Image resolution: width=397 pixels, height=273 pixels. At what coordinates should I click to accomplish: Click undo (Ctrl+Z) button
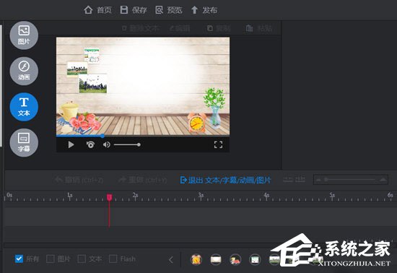79,180
